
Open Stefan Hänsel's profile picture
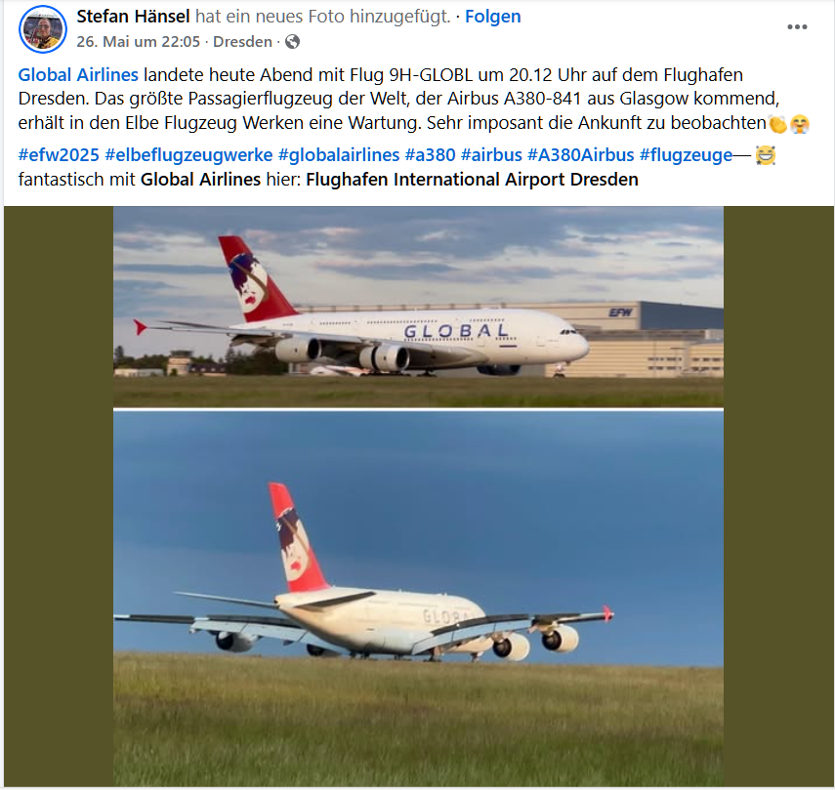pyautogui.click(x=43, y=29)
